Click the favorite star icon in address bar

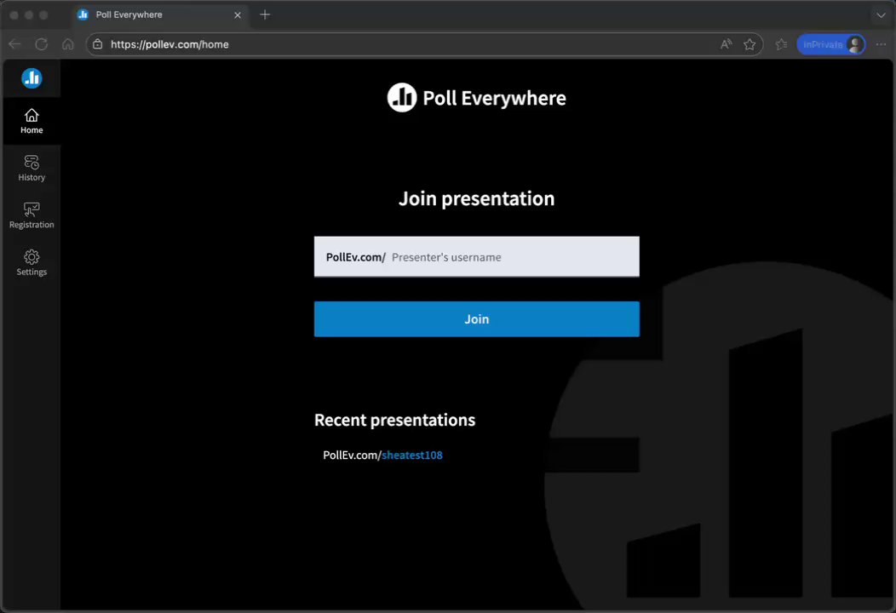pos(750,44)
